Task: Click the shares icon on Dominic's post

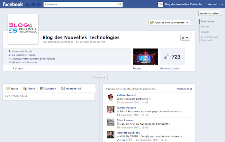Action: (x=129, y=140)
